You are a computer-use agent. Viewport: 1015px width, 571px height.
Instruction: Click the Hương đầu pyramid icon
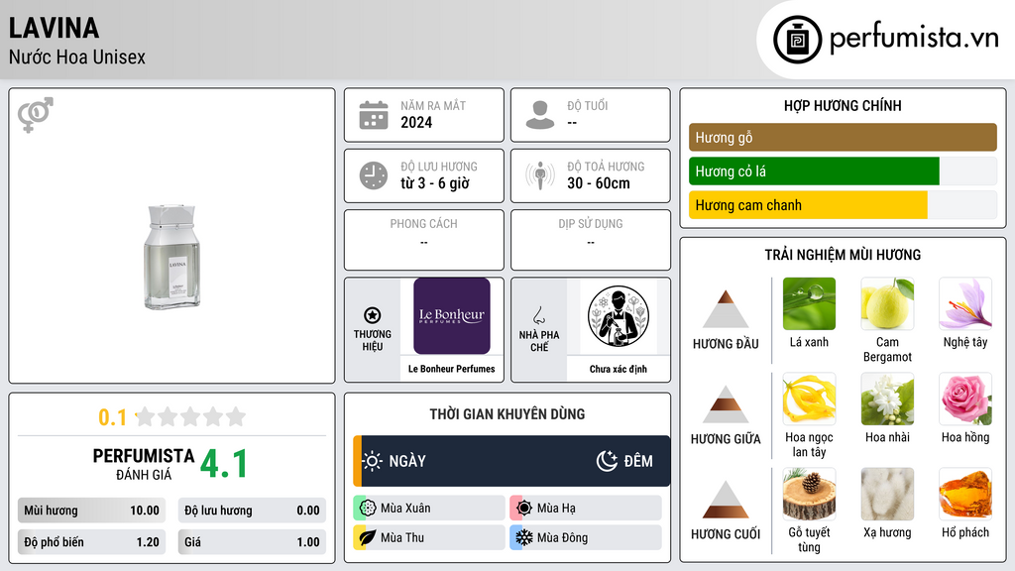point(726,309)
